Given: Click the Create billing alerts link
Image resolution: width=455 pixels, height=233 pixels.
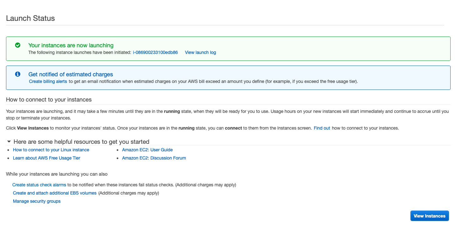Looking at the screenshot, I should [x=48, y=81].
